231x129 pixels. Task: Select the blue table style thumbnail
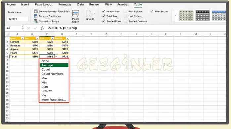[219, 15]
